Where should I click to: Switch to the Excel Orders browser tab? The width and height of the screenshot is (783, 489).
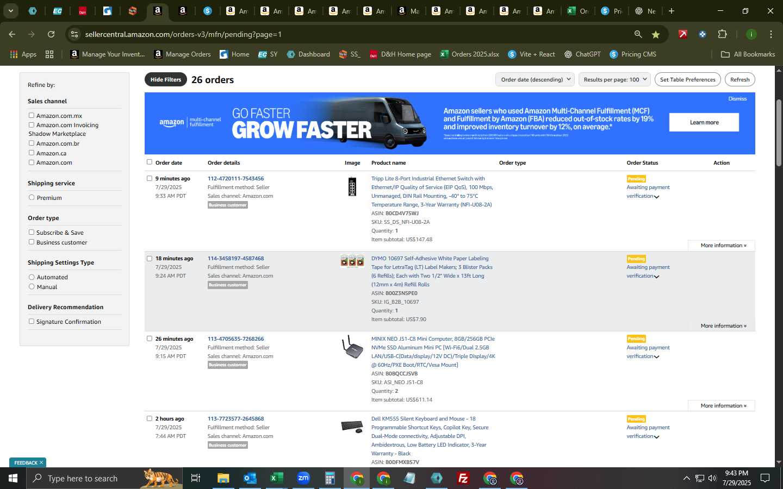(577, 11)
